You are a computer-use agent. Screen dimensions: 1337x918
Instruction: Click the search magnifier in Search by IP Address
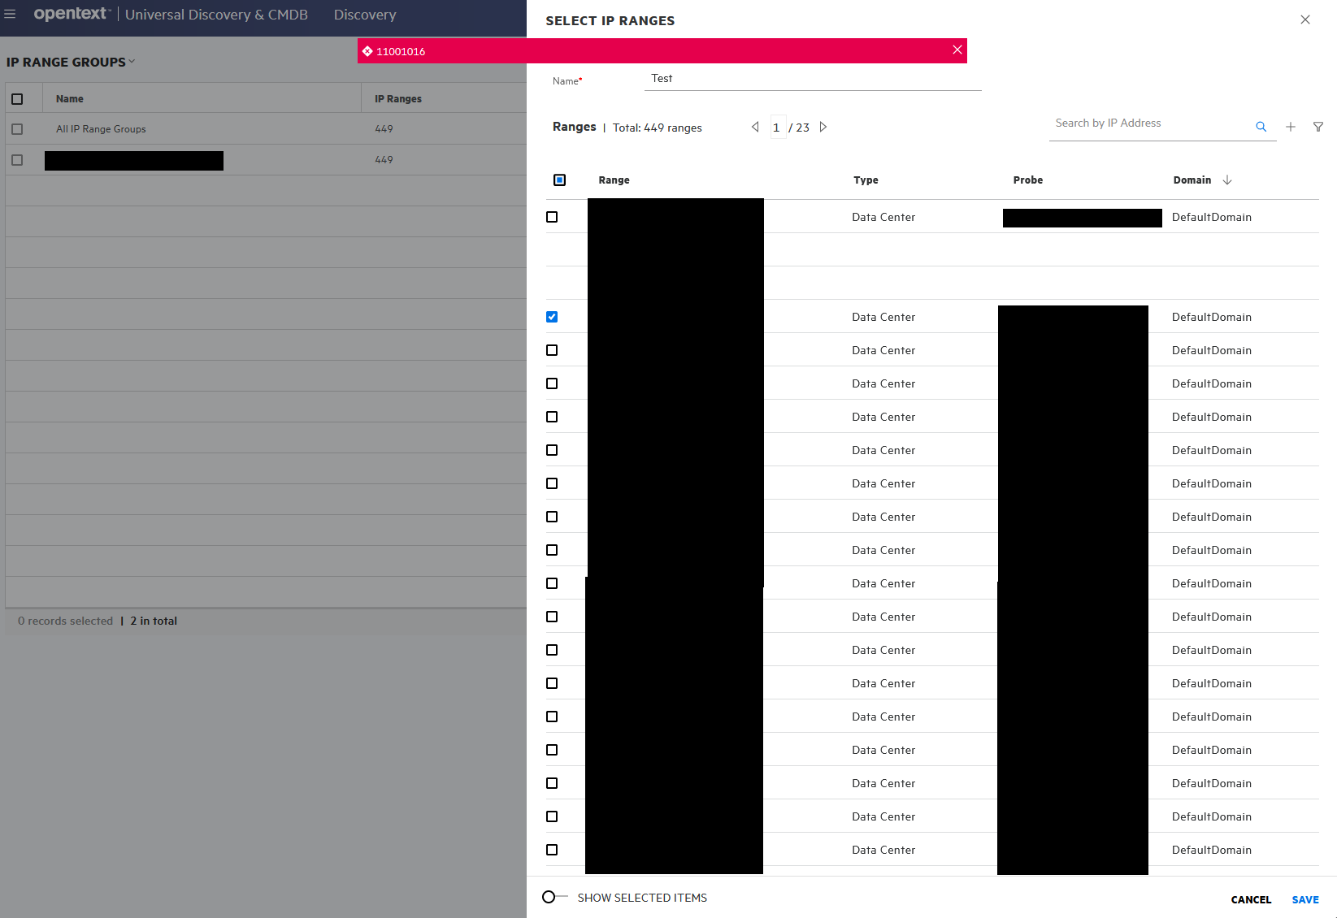pyautogui.click(x=1261, y=126)
